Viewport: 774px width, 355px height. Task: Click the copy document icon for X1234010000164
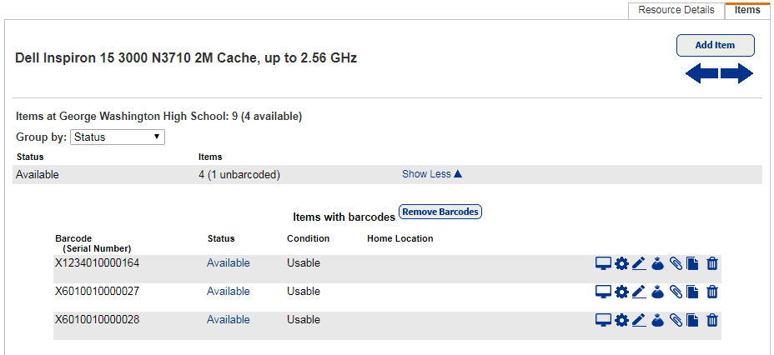[692, 264]
